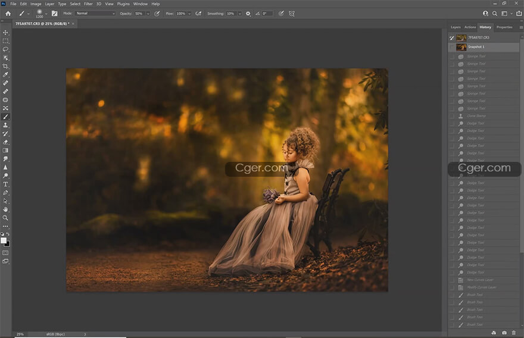Click the search magnifier in top right

click(x=495, y=14)
